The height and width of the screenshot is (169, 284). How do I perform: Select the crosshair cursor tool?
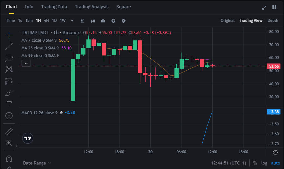click(x=9, y=35)
